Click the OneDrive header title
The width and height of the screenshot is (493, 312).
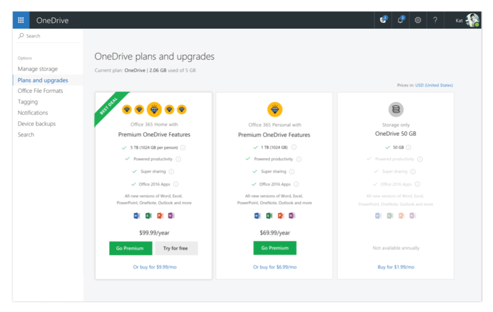coord(52,20)
